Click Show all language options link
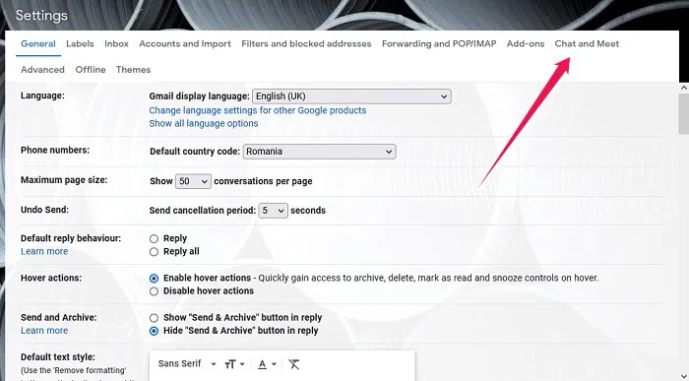 point(204,123)
